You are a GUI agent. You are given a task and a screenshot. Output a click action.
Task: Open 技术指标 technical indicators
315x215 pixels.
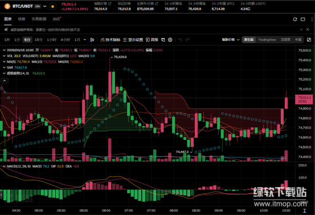pos(111,40)
